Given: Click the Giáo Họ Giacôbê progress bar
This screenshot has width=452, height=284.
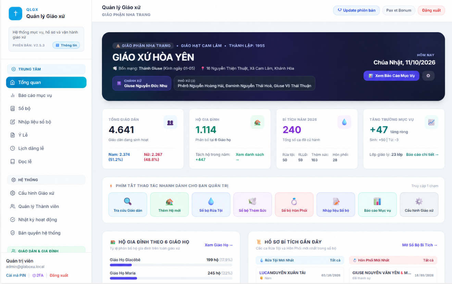Looking at the screenshot, I should pos(171,265).
